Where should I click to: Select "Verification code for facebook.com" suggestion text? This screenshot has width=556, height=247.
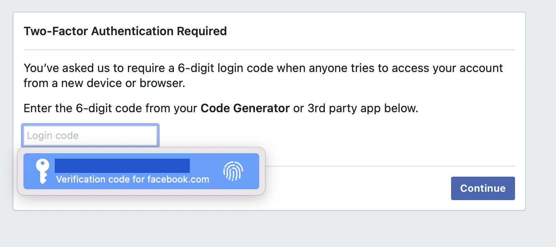click(132, 180)
